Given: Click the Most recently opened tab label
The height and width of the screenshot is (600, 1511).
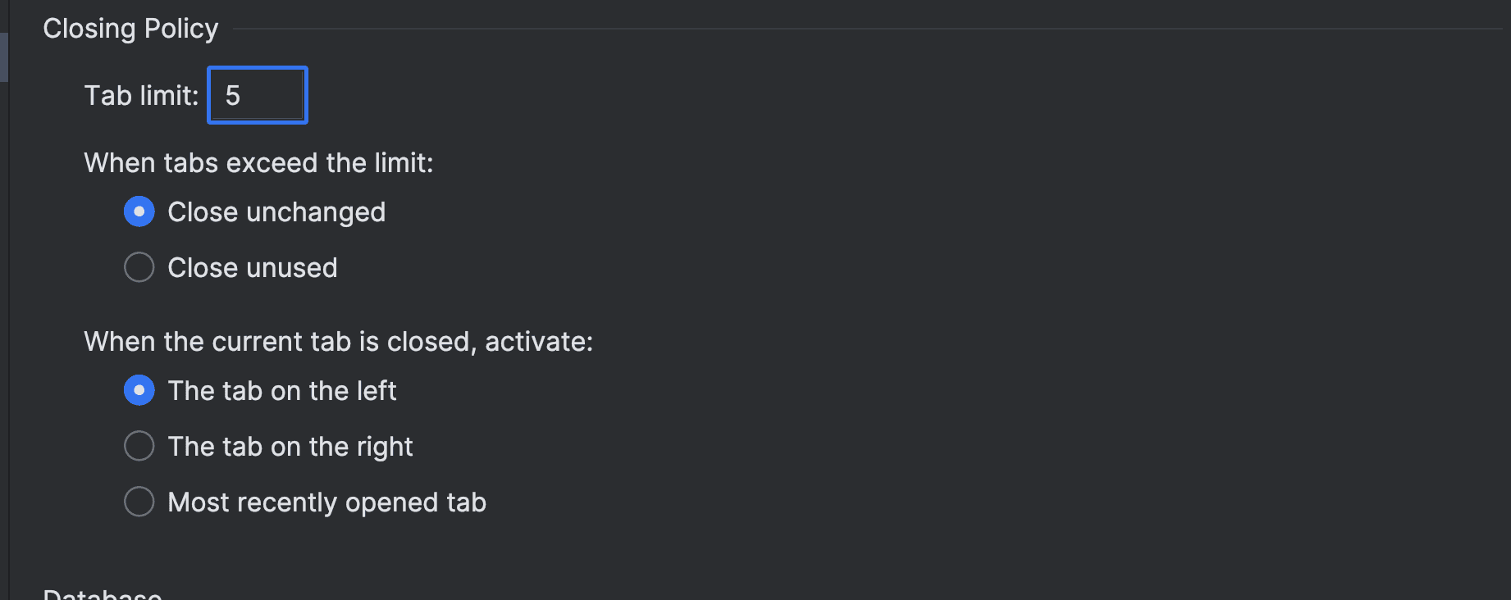Looking at the screenshot, I should 326,502.
